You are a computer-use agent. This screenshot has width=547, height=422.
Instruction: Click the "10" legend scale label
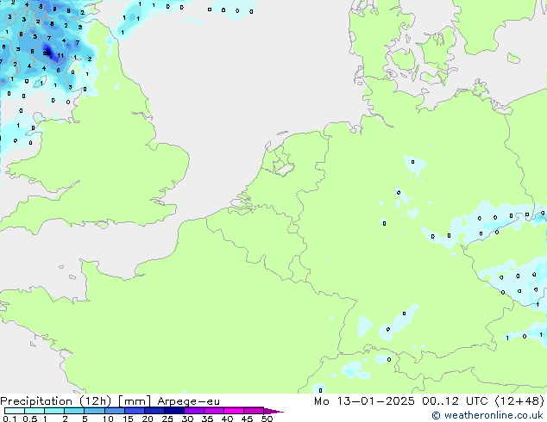[108, 419]
